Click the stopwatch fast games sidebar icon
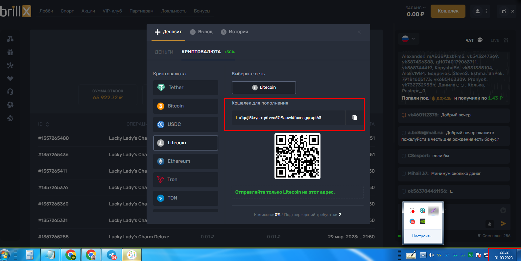Viewport: 521px width, 261px height. [10, 118]
